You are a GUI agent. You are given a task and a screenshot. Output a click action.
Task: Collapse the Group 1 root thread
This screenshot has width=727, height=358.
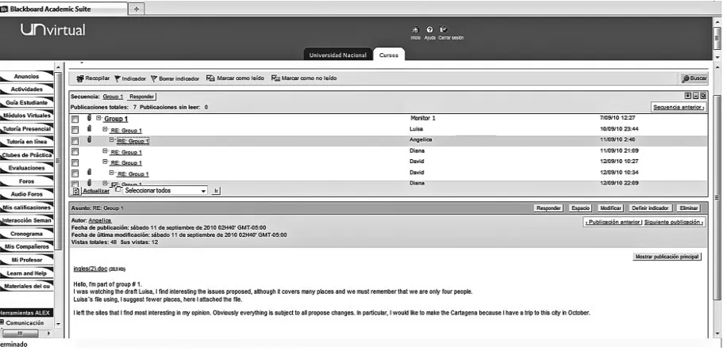click(98, 118)
